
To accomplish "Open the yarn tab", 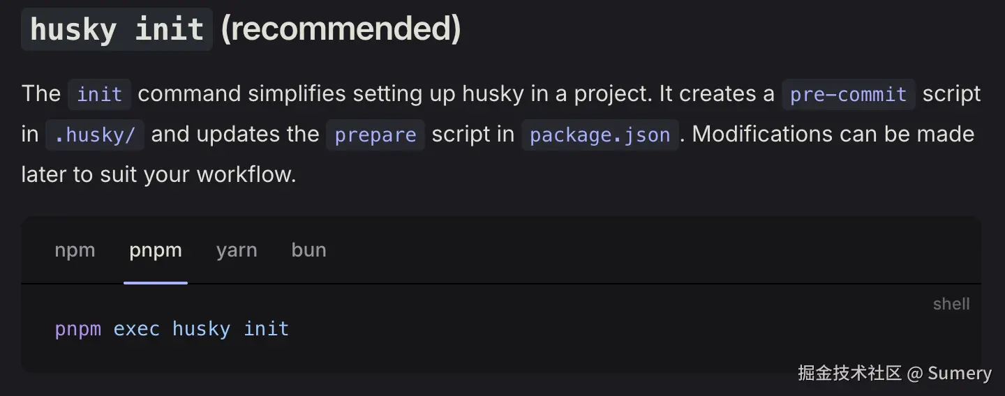I will (237, 250).
